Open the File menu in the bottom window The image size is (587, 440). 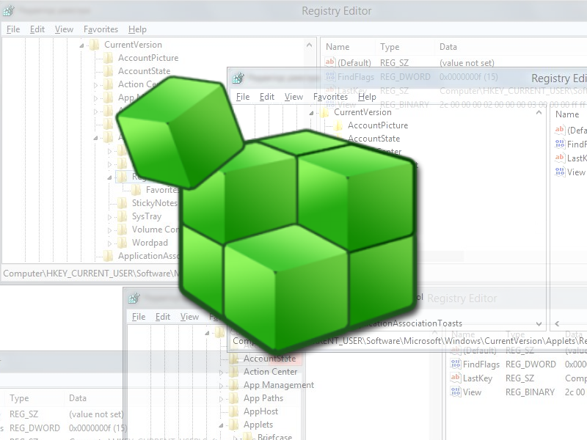[139, 317]
